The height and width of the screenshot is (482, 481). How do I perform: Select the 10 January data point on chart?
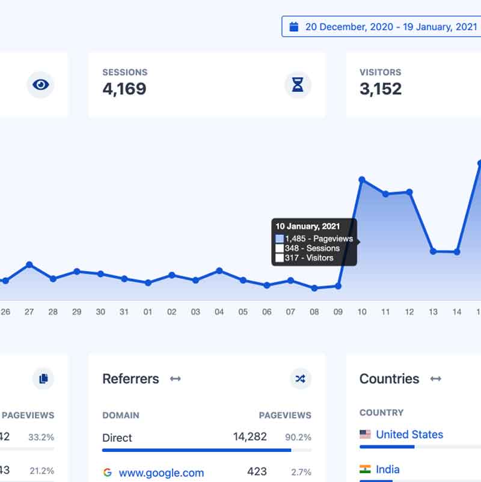coord(362,180)
